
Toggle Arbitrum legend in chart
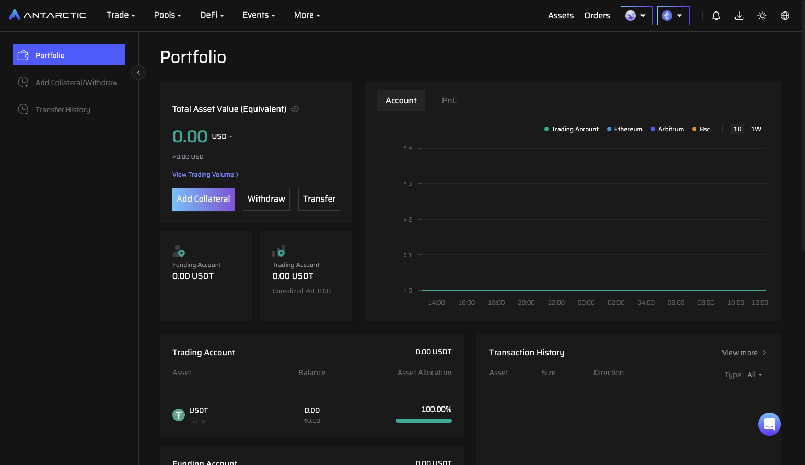coord(667,129)
